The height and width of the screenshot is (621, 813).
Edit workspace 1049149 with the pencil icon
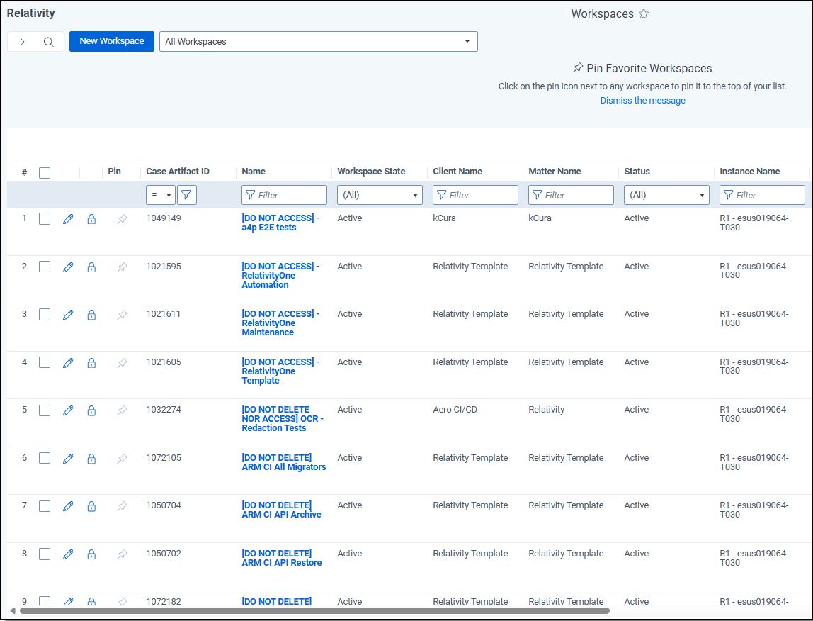[68, 219]
